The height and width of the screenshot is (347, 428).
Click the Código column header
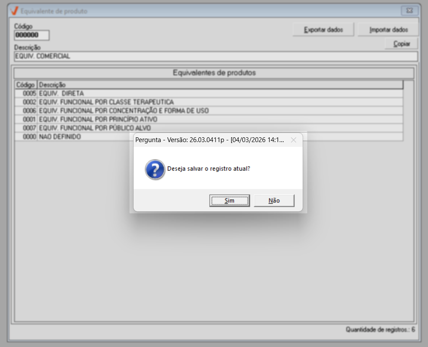tap(26, 85)
